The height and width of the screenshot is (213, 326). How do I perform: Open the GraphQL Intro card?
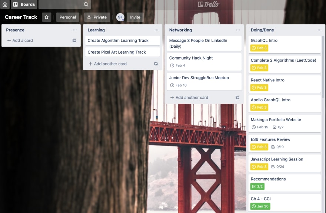[285, 44]
